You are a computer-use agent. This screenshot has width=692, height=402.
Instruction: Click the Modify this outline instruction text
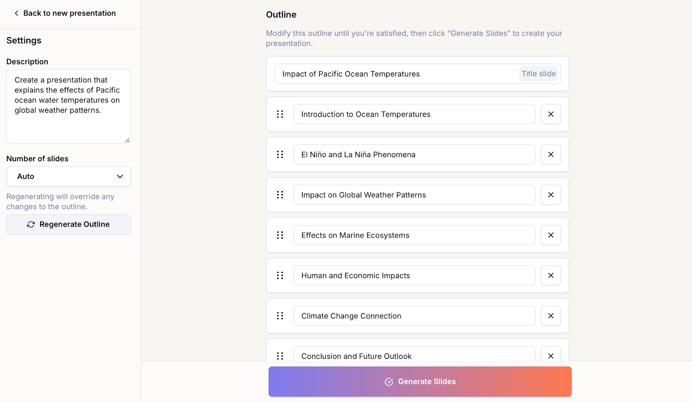414,38
